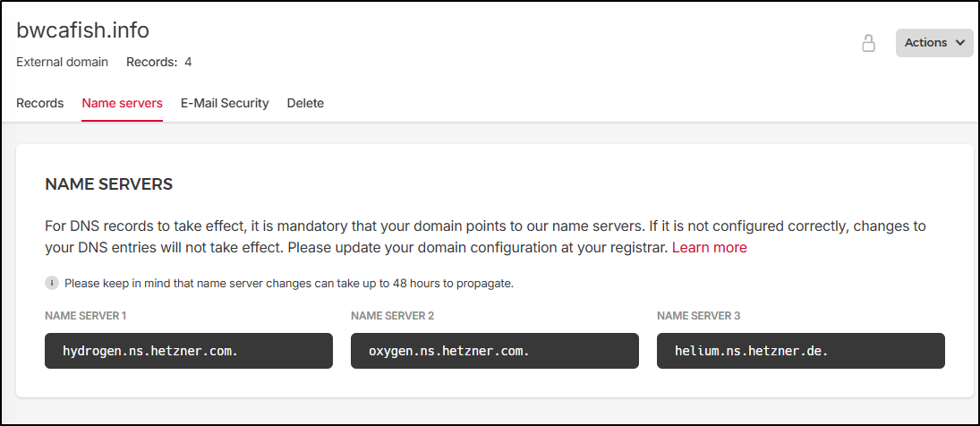
Task: Click the NAME SERVER 1 label
Action: click(86, 316)
